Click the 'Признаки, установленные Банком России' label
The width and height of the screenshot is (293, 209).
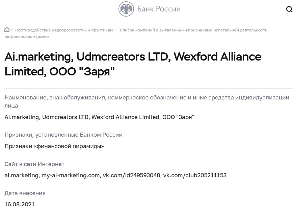click(x=63, y=135)
